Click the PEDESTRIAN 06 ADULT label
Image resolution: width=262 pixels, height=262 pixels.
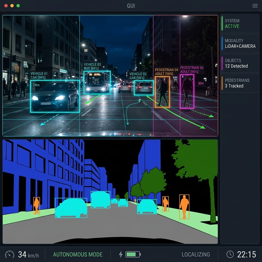[192, 70]
